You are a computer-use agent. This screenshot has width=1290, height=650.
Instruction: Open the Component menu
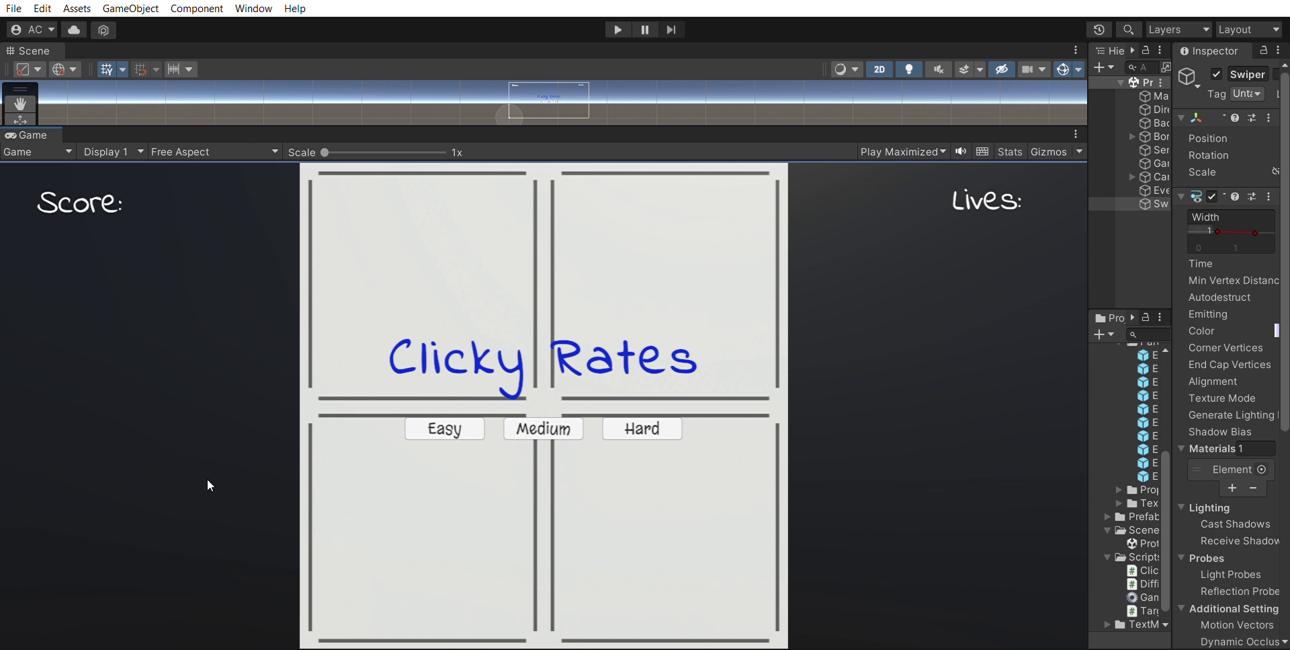196,9
